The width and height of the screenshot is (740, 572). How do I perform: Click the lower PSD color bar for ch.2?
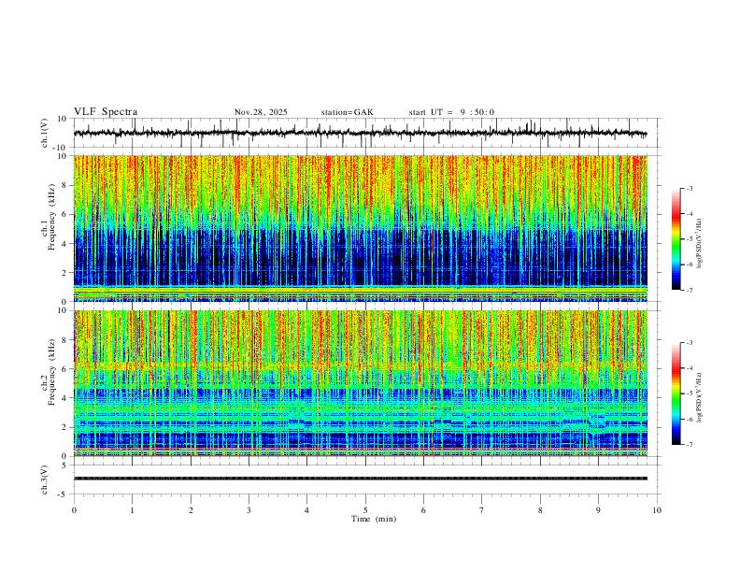(676, 393)
